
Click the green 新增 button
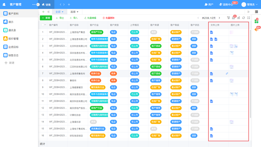point(46,18)
